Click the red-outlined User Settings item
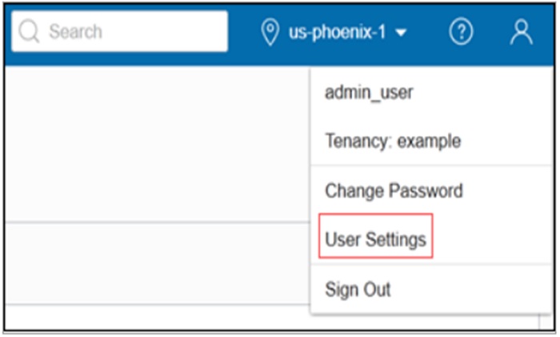Viewport: 560px width, 337px height. pos(375,239)
